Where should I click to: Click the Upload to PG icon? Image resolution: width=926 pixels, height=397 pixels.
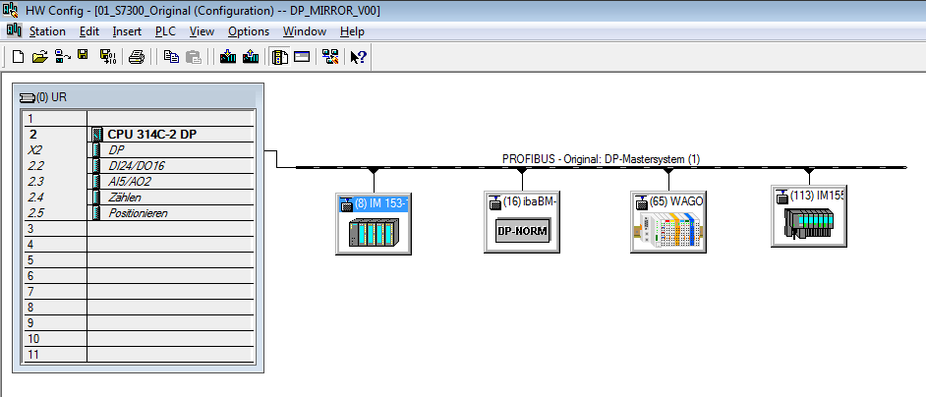pos(251,57)
